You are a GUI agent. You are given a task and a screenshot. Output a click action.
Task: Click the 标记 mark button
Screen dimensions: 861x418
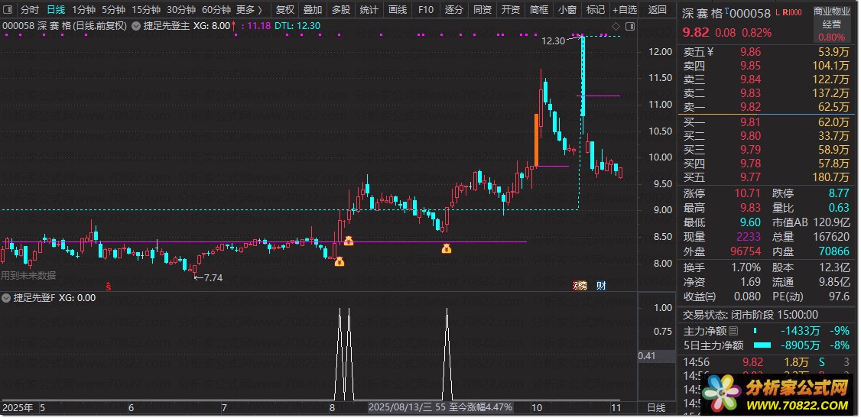[x=595, y=9]
